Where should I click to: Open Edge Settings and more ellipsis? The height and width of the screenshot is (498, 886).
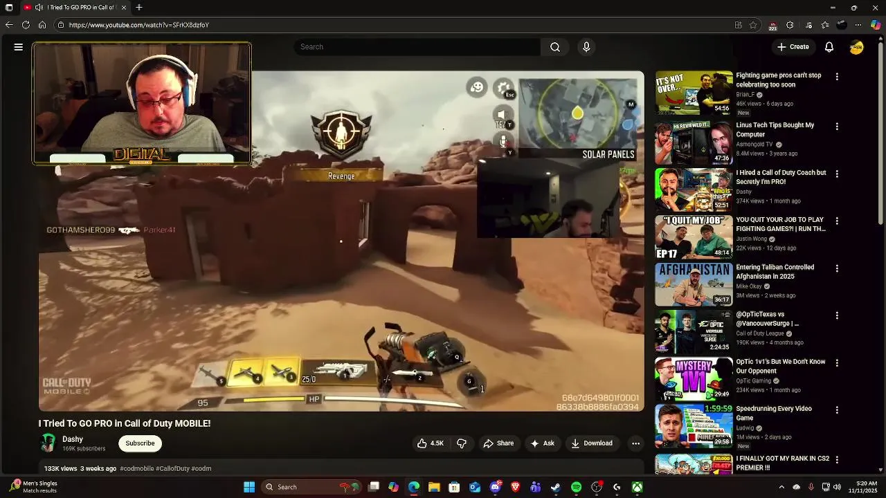click(x=858, y=25)
